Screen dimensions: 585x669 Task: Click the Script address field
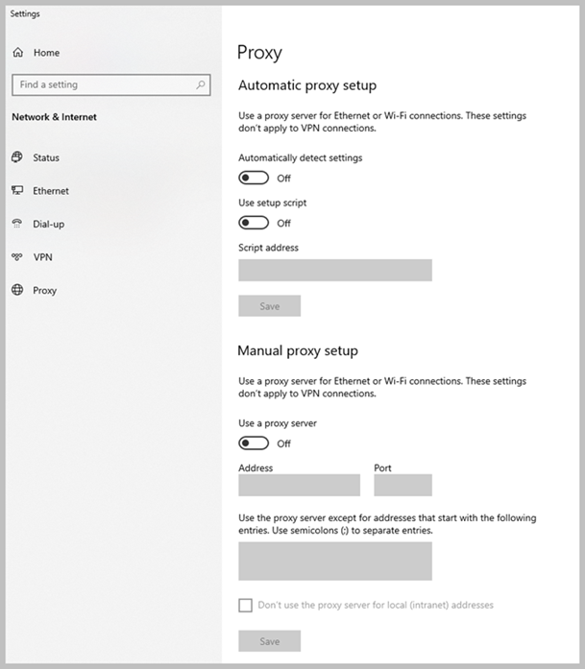pyautogui.click(x=334, y=271)
